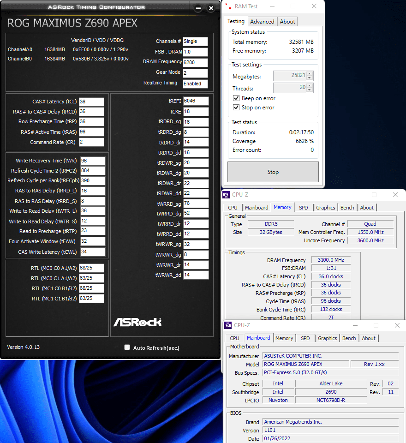Click the Write Recovery Time (tWR) field
Viewport: 406px width, 443px height.
pos(93,161)
